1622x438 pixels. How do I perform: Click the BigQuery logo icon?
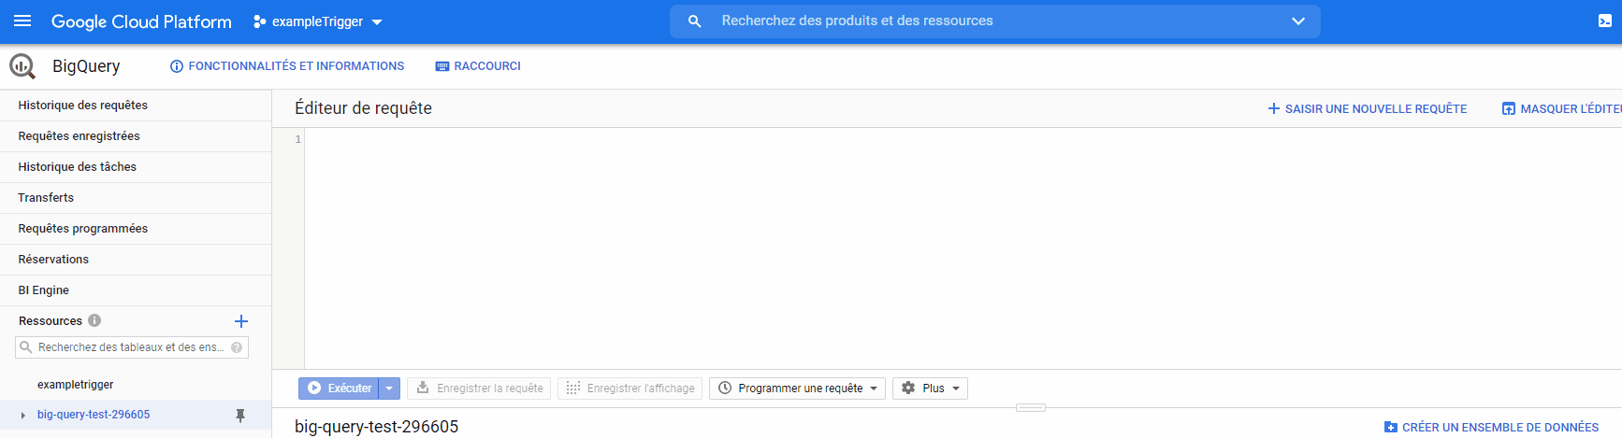[x=22, y=66]
